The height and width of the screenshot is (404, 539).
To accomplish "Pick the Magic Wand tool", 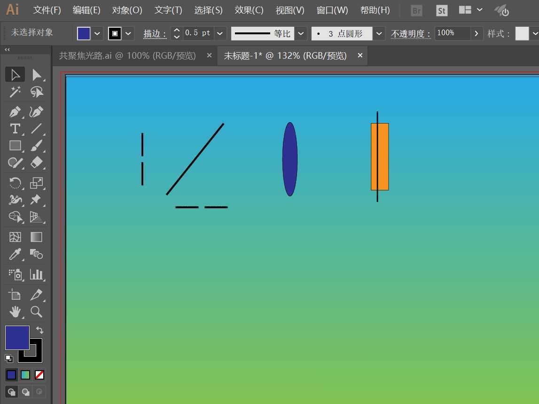I will coord(15,92).
